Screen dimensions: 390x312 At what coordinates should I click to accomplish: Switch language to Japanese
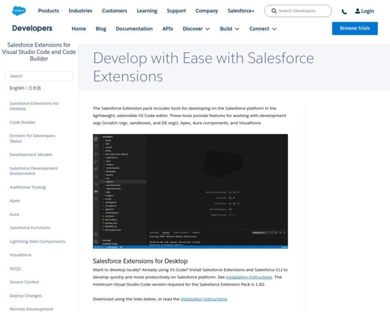[x=34, y=88]
